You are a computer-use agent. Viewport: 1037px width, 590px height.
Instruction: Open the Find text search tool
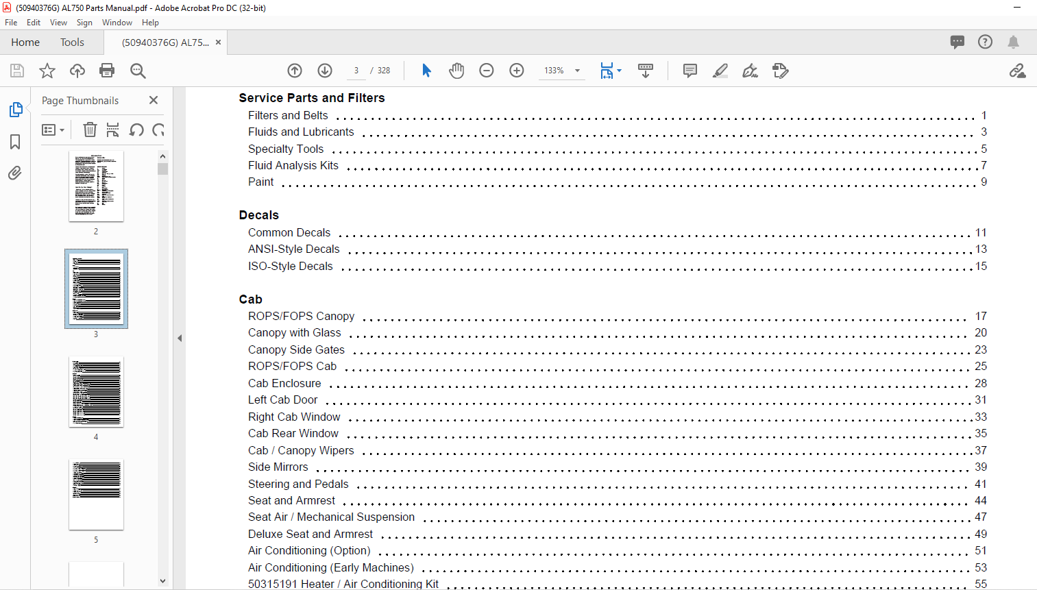pyautogui.click(x=138, y=71)
